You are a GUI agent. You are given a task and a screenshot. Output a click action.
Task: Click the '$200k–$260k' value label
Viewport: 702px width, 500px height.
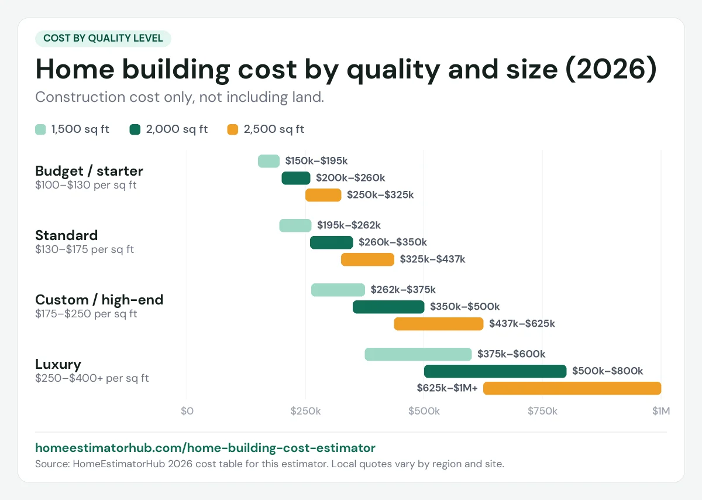pyautogui.click(x=350, y=178)
